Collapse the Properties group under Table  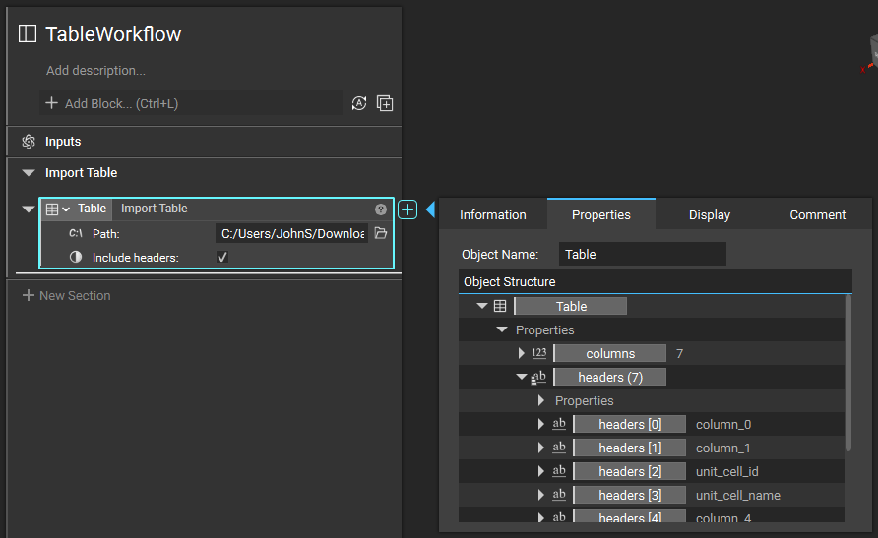[x=502, y=329]
